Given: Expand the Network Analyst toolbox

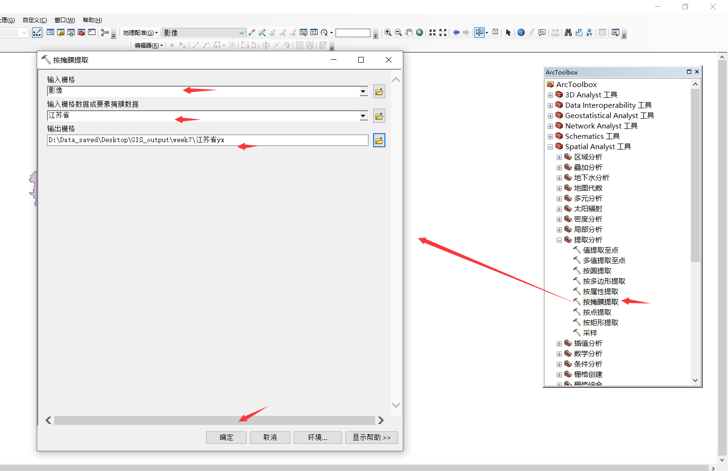Looking at the screenshot, I should [550, 126].
